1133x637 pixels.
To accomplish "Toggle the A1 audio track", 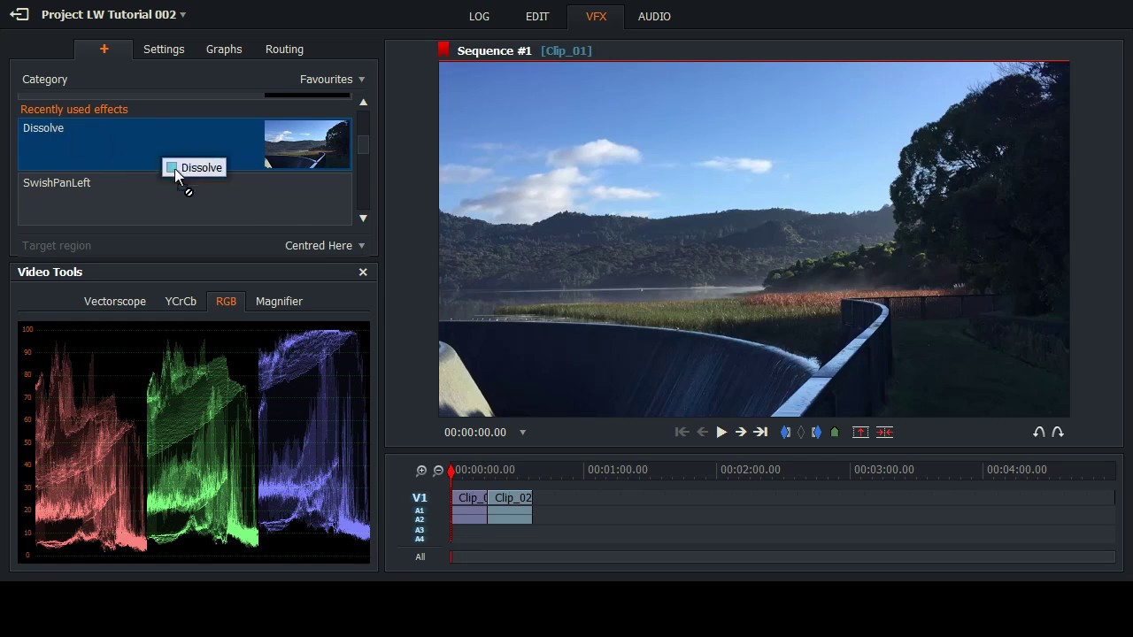I will tap(420, 510).
